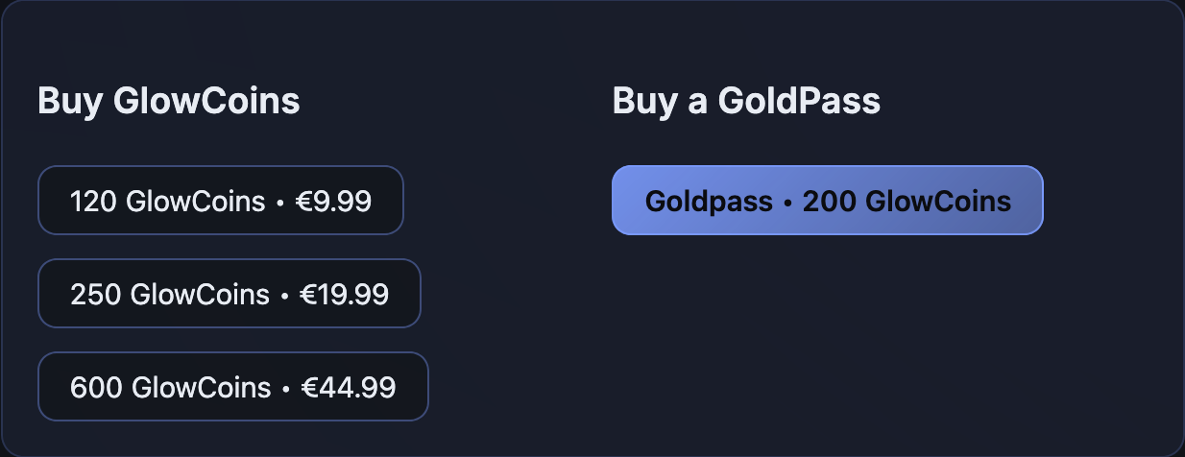Image resolution: width=1185 pixels, height=457 pixels.
Task: Click the GoldPass section title text
Action: pos(746,101)
